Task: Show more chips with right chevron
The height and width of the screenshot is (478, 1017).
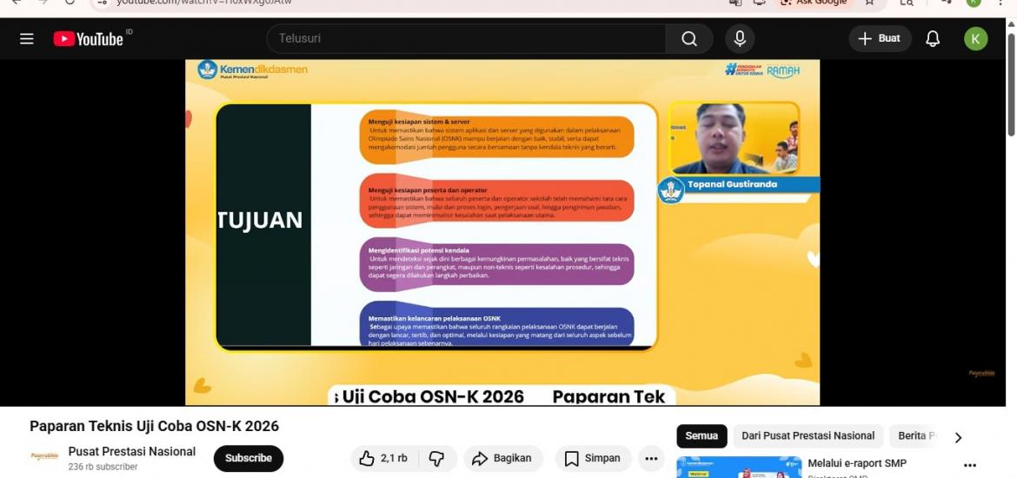Action: 958,437
